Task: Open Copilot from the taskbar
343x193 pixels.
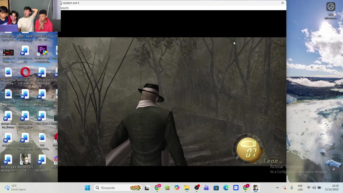Action: click(x=177, y=188)
